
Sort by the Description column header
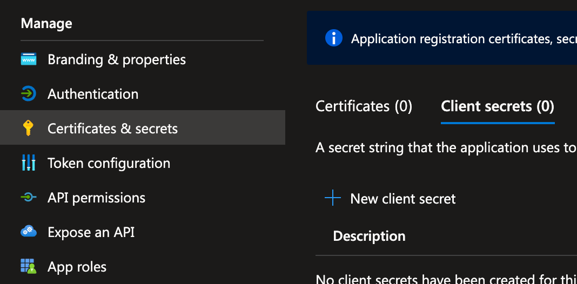369,236
